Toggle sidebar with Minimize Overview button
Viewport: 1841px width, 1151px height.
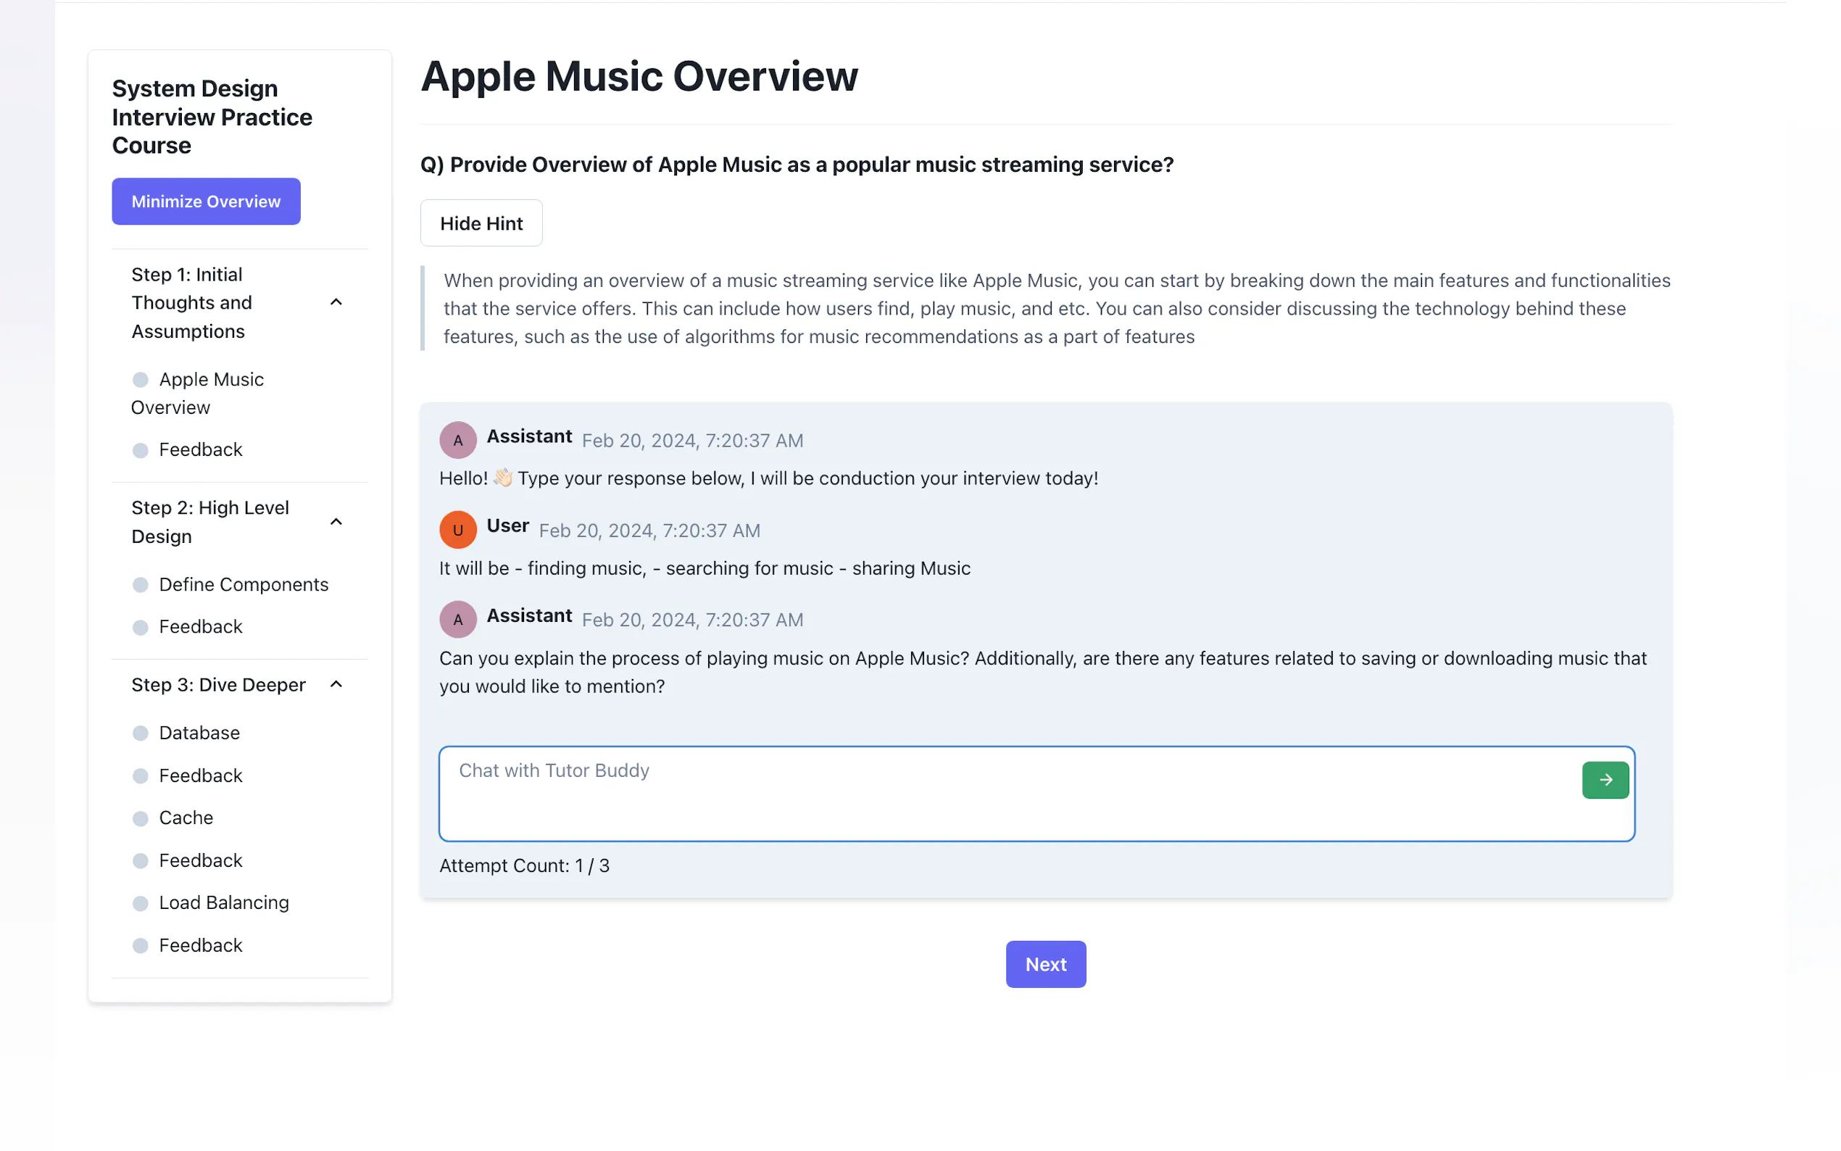(x=206, y=201)
